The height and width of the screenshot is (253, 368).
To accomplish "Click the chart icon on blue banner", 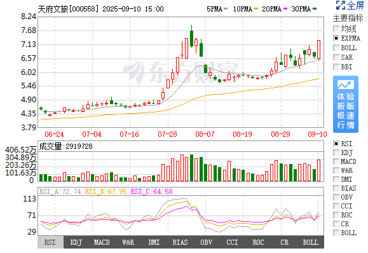I will [x=346, y=85].
